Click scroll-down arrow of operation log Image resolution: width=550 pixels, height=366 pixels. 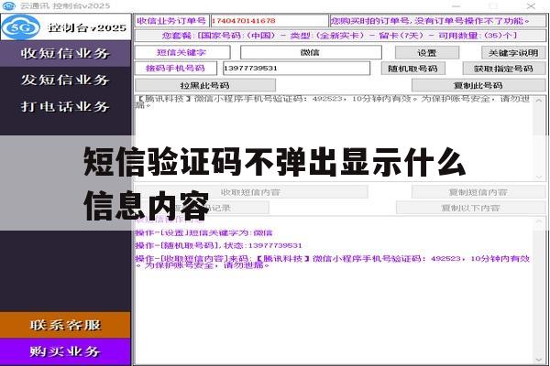click(539, 360)
